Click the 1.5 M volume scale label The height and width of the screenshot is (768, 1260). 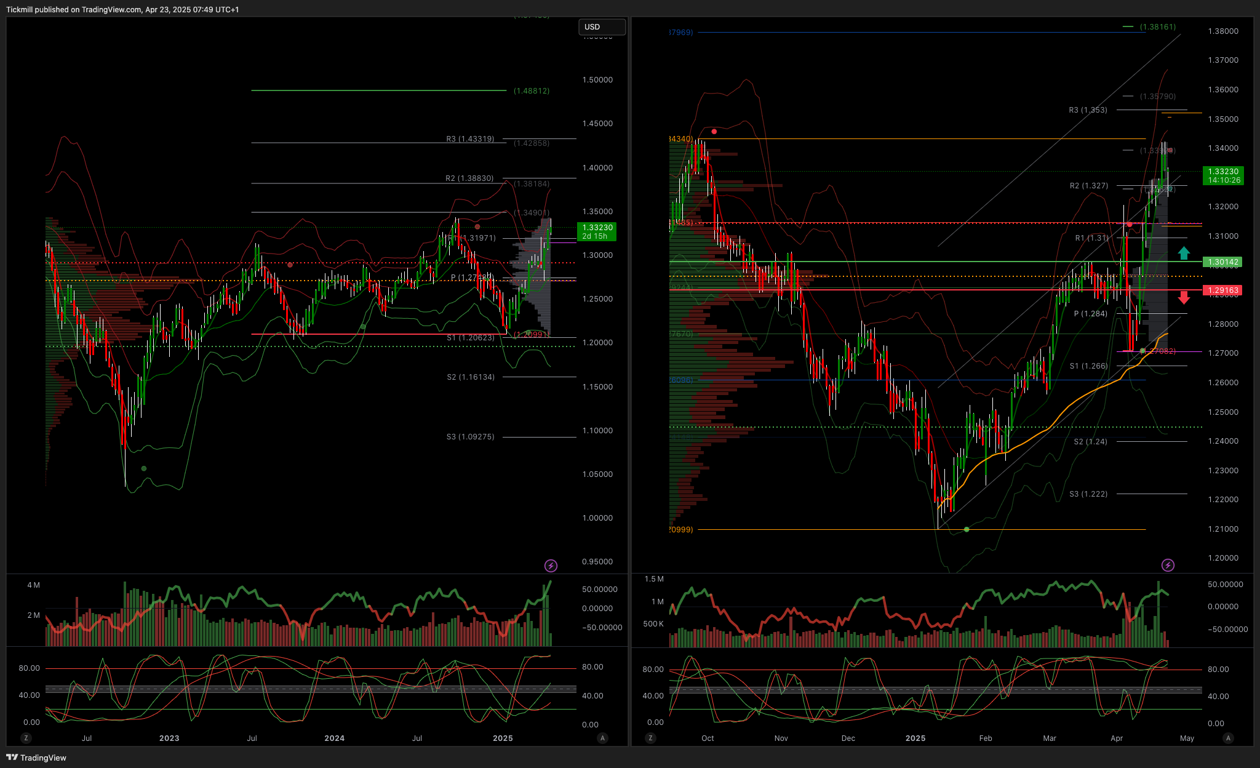coord(654,579)
